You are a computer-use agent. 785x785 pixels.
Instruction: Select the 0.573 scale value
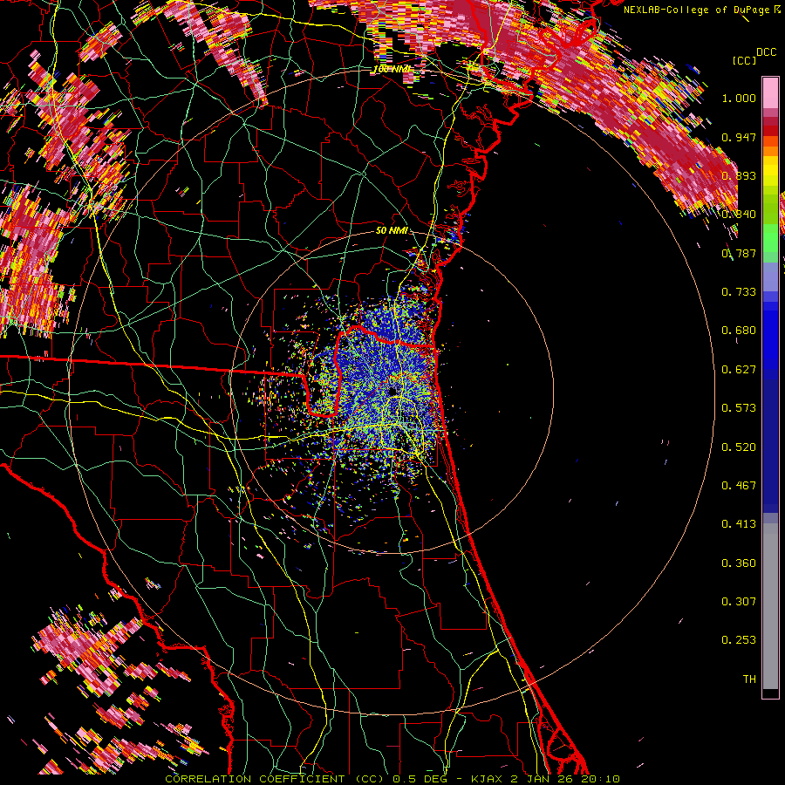739,408
